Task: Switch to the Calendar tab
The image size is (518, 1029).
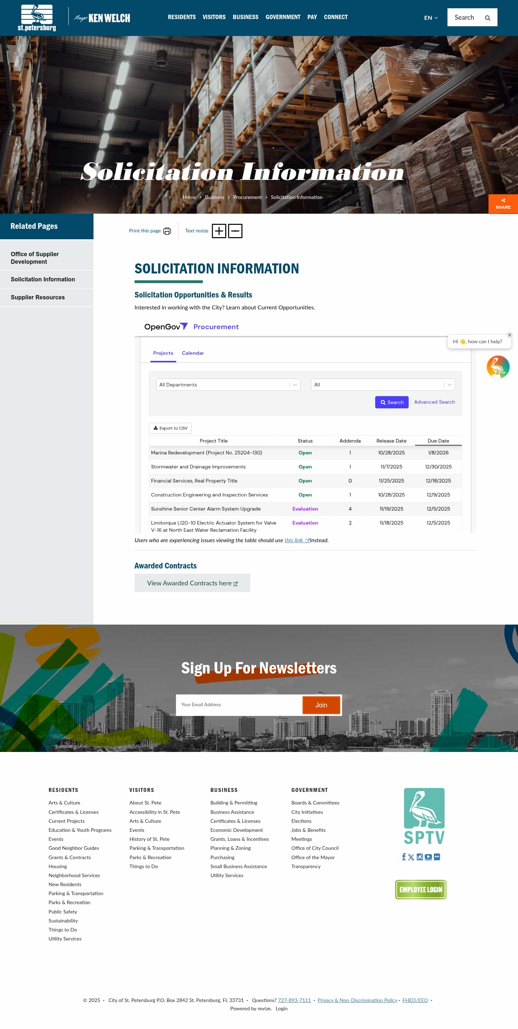Action: pyautogui.click(x=192, y=353)
